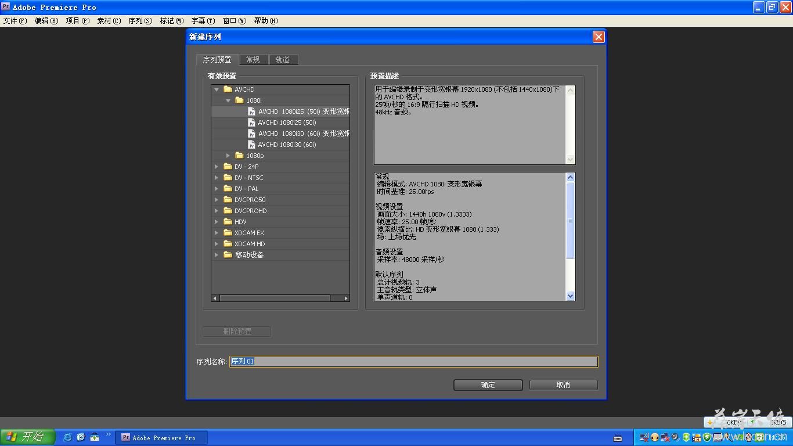
Task: Click the XCAM EX folder icon
Action: [x=228, y=233]
